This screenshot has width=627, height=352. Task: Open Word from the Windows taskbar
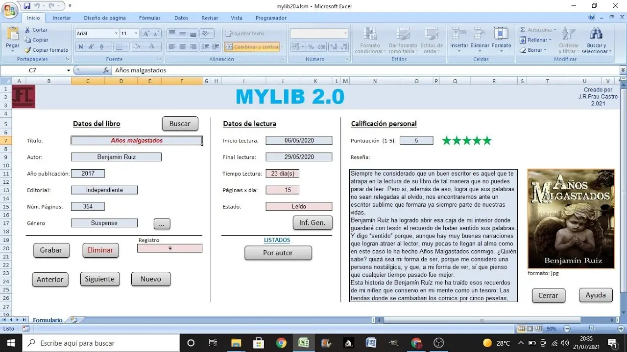[x=371, y=343]
